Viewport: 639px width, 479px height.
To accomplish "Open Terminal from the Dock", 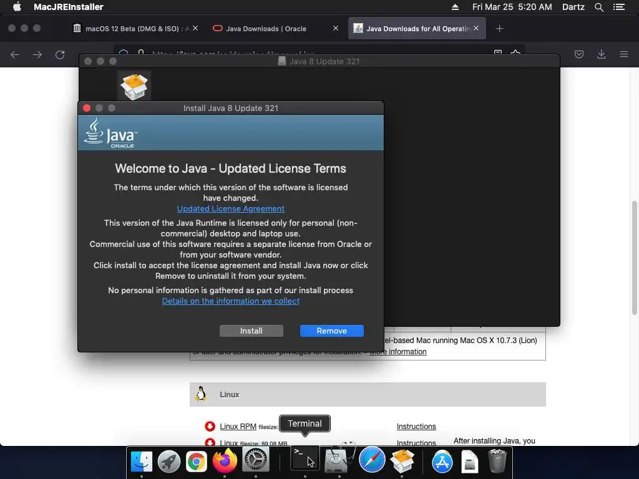I will tap(305, 458).
